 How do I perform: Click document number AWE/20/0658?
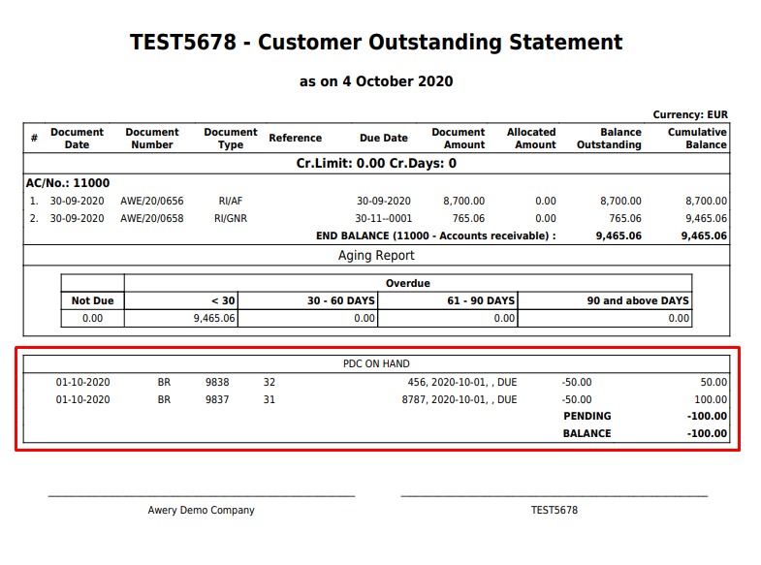coord(152,218)
